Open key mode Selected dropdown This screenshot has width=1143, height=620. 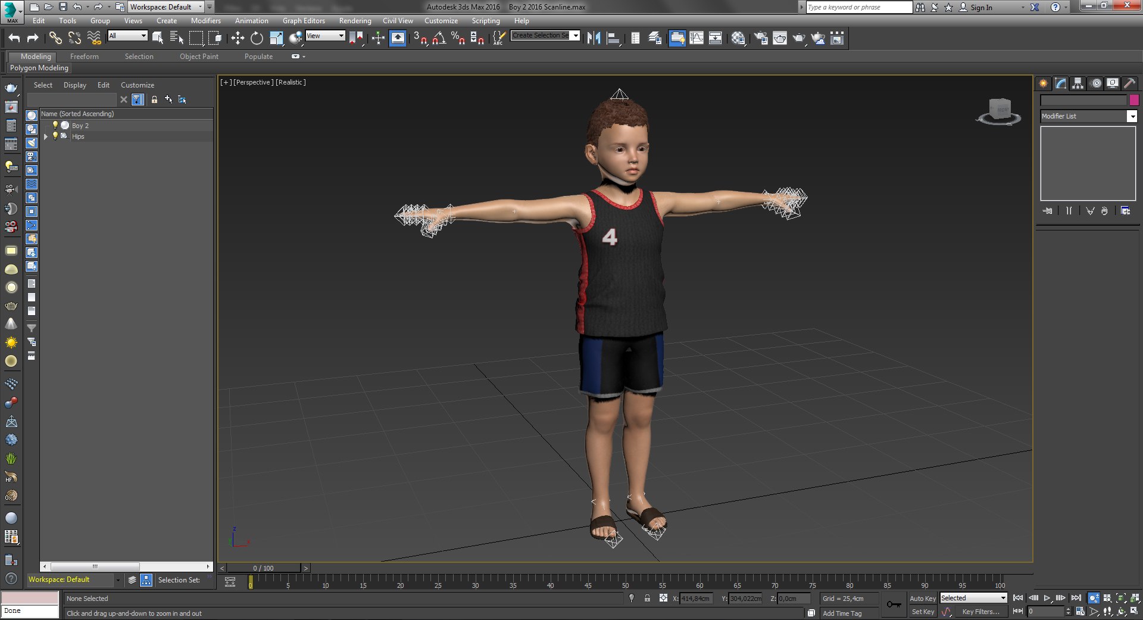[x=973, y=598]
